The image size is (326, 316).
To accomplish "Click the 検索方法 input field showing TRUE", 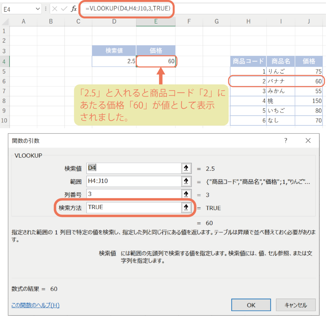I will click(134, 207).
